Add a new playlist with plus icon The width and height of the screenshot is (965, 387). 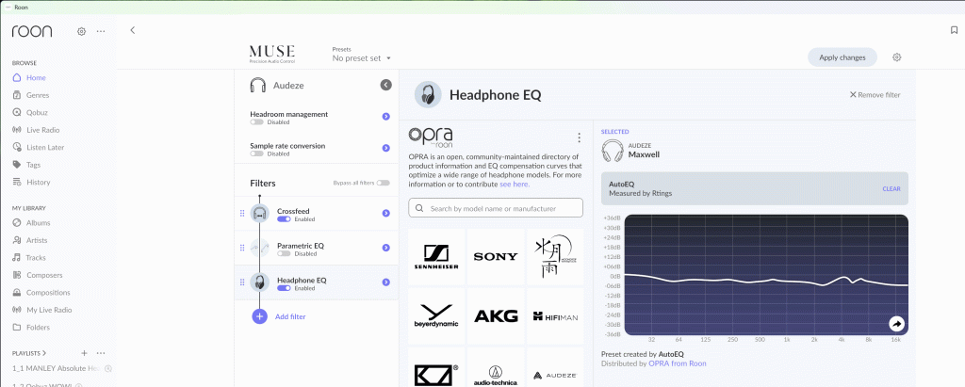pyautogui.click(x=84, y=353)
